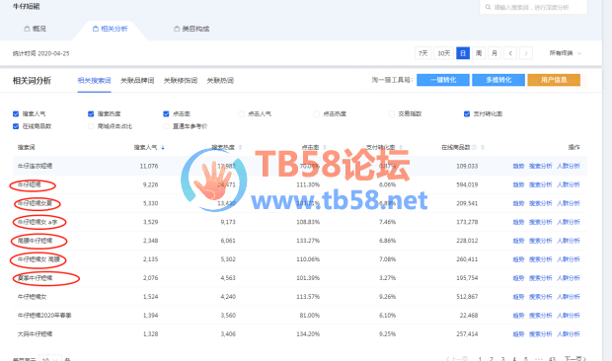The image size is (612, 361).
Task: Sort by 在线商品数 column arrows
Action: pos(483,147)
